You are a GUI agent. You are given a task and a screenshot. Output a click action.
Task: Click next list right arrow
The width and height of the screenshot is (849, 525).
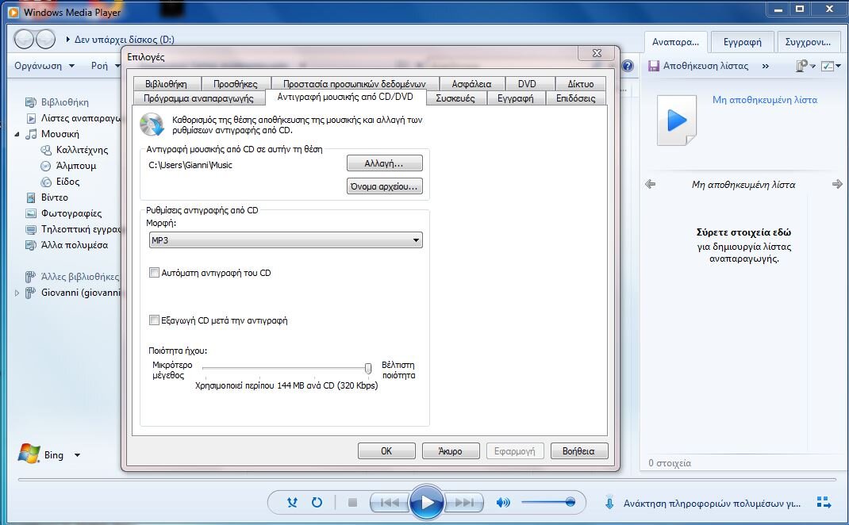pyautogui.click(x=837, y=185)
